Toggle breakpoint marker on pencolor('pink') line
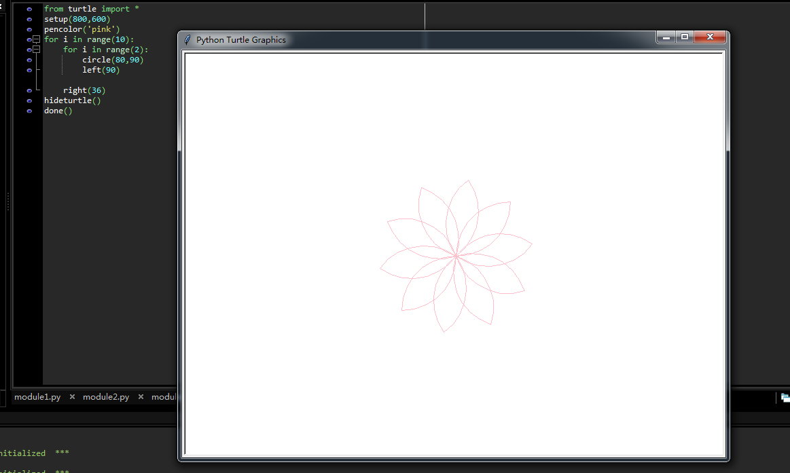Viewport: 790px width, 473px height. coord(29,29)
